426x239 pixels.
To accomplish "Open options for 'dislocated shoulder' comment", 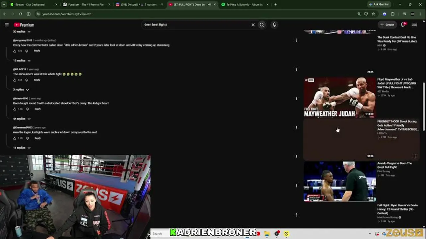I will coord(296,99).
